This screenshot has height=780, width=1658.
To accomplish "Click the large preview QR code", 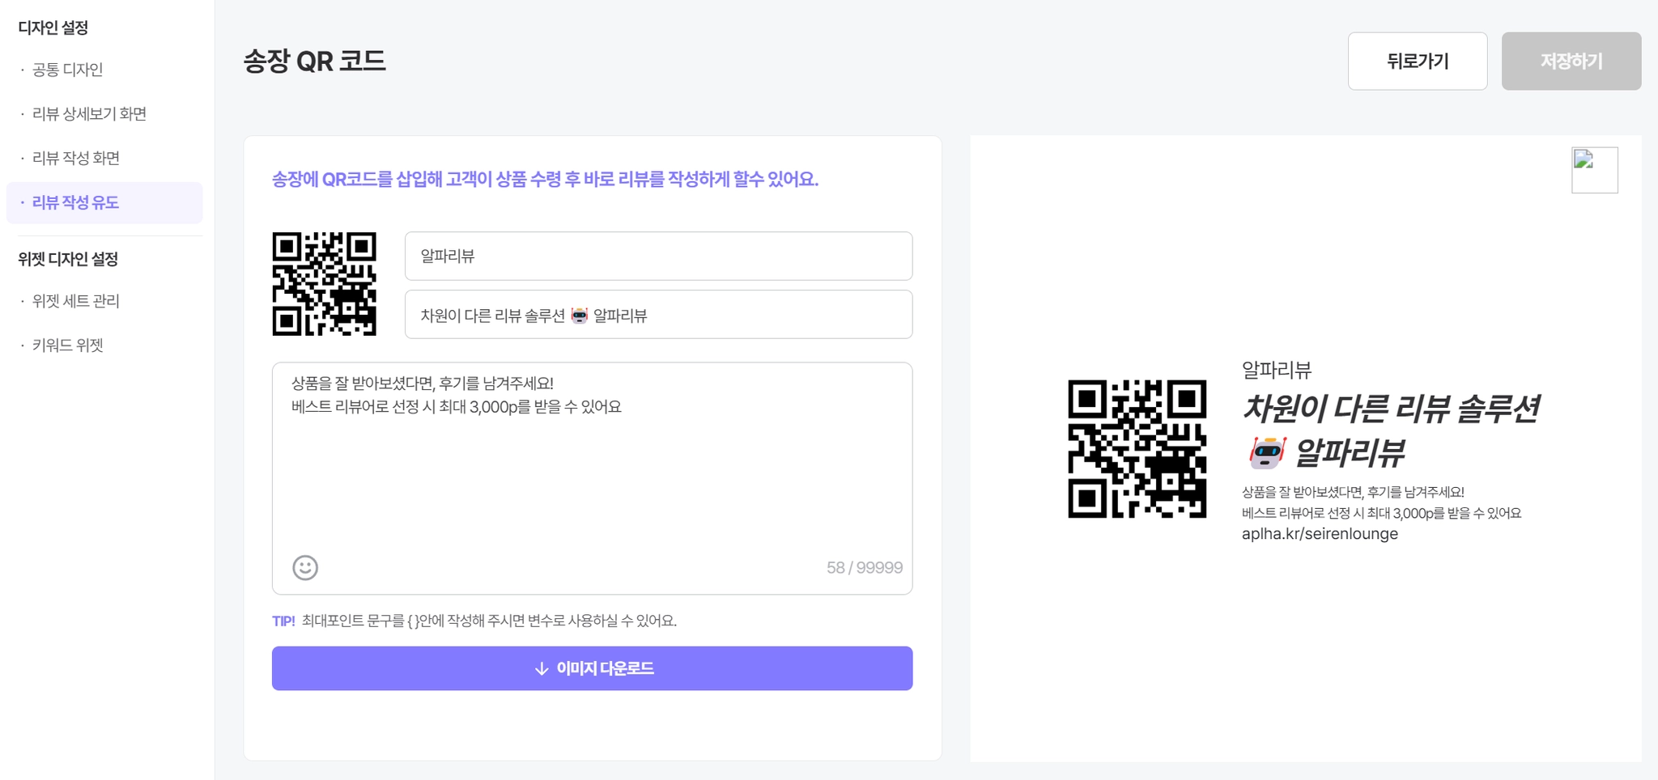I will point(1137,448).
